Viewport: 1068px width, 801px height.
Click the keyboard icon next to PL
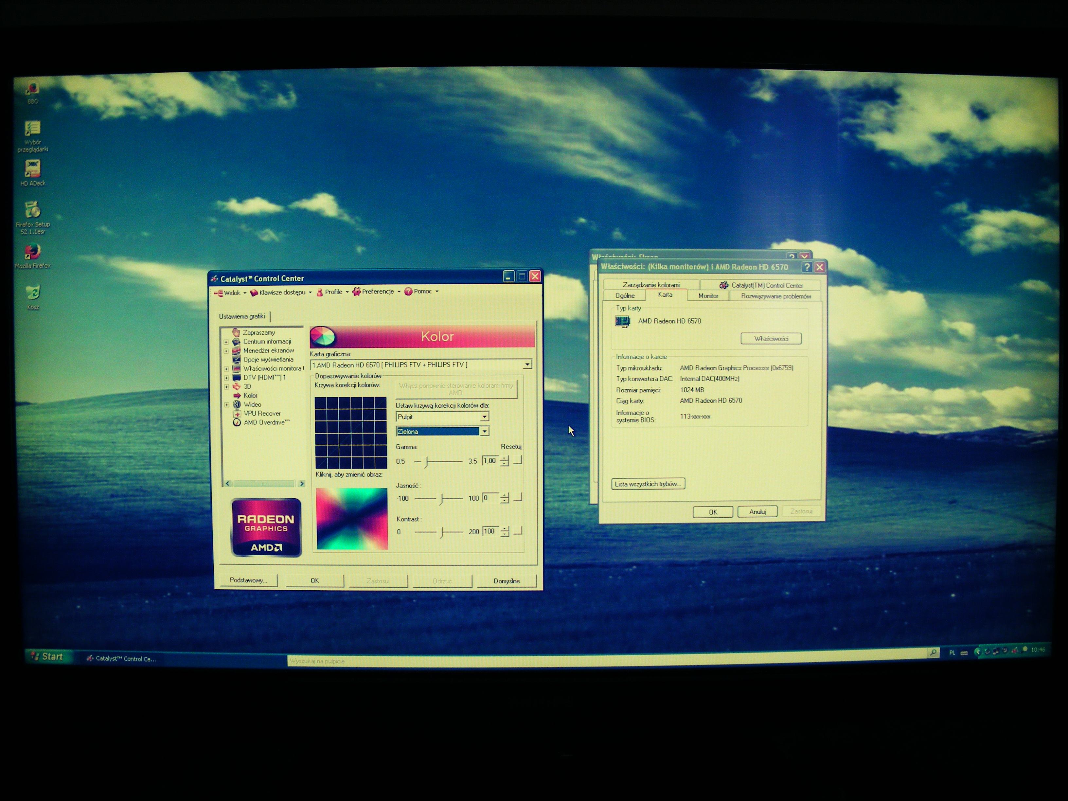click(964, 653)
